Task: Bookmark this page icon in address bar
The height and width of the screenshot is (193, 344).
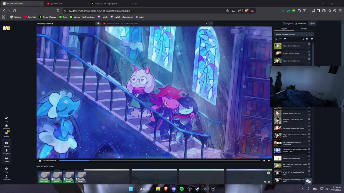Action: click(x=58, y=11)
